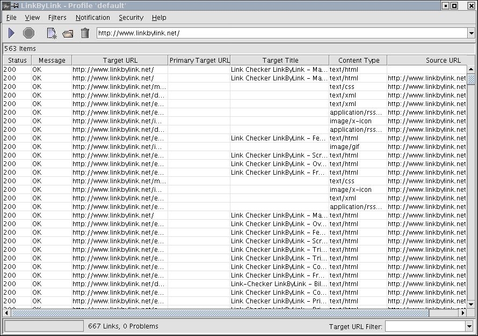Start link checking with the play icon

coord(11,33)
